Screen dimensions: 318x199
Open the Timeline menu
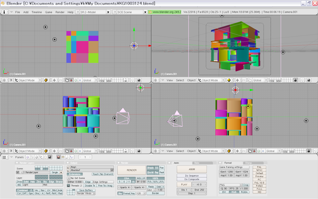(x=37, y=12)
